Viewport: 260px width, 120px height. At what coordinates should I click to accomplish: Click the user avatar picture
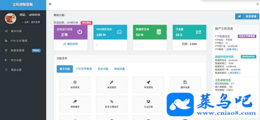tap(11, 18)
